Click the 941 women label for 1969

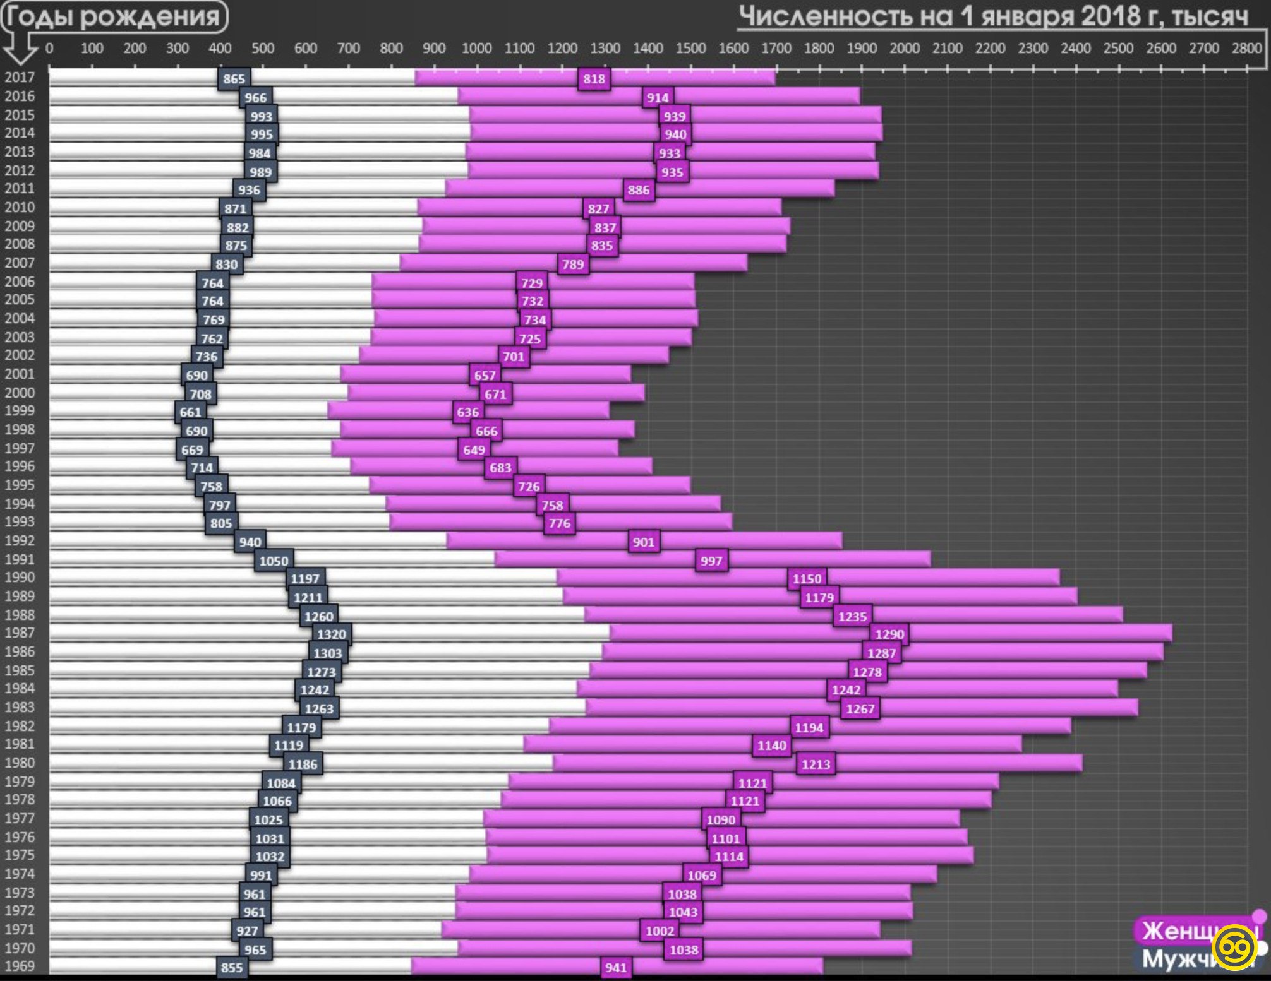click(616, 968)
